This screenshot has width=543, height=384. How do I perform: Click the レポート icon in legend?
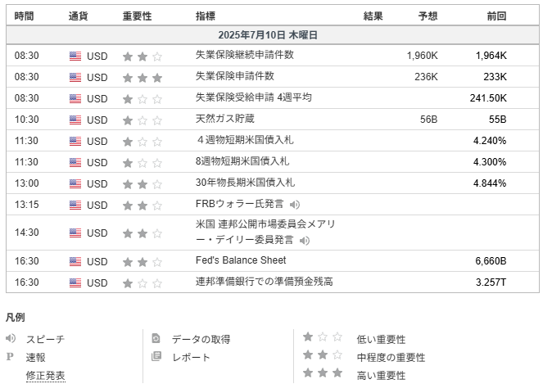pyautogui.click(x=156, y=356)
